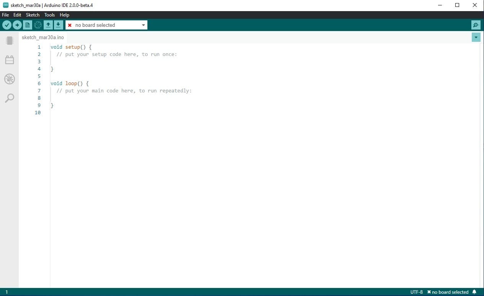
Task: Open a sketch using the up-arrow icon
Action: point(48,25)
